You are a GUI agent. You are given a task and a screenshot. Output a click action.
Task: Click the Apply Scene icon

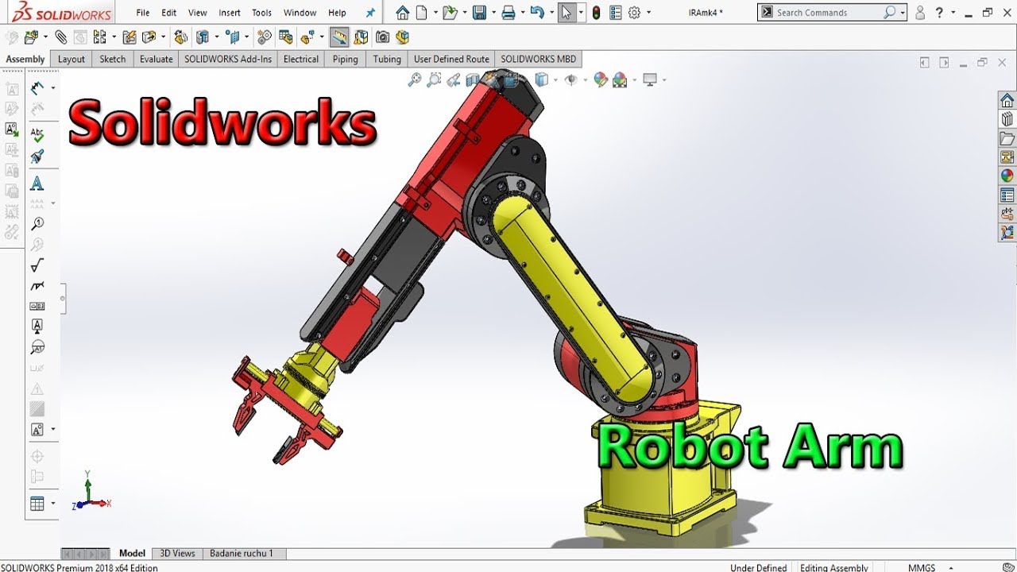pos(620,79)
